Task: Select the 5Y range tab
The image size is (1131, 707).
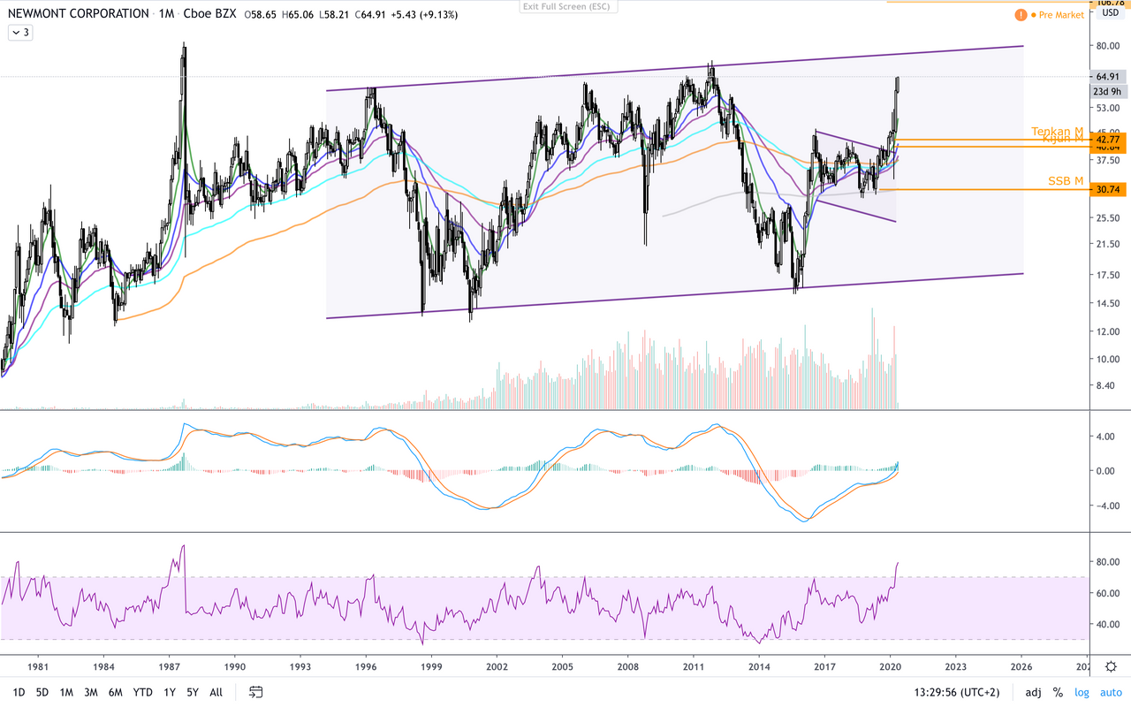Action: (x=193, y=692)
